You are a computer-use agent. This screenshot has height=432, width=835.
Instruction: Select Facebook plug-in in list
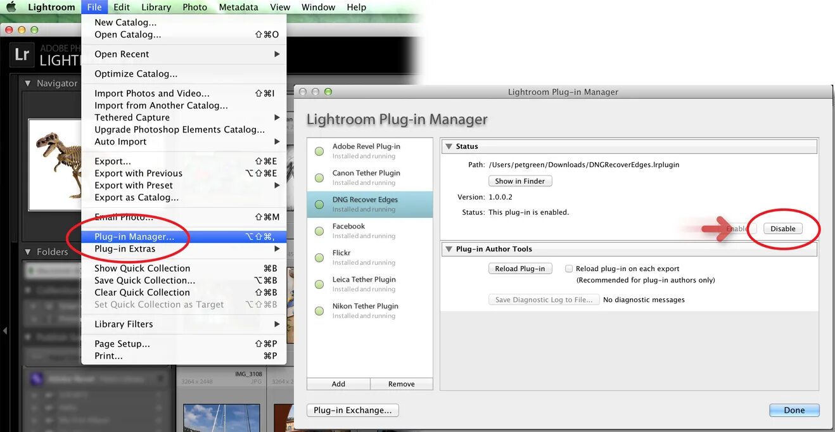pos(370,231)
